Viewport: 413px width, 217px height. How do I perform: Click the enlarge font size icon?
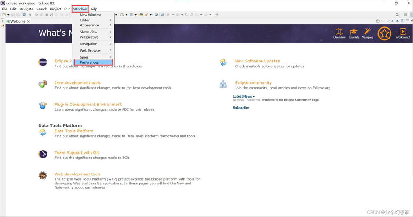coord(397,21)
